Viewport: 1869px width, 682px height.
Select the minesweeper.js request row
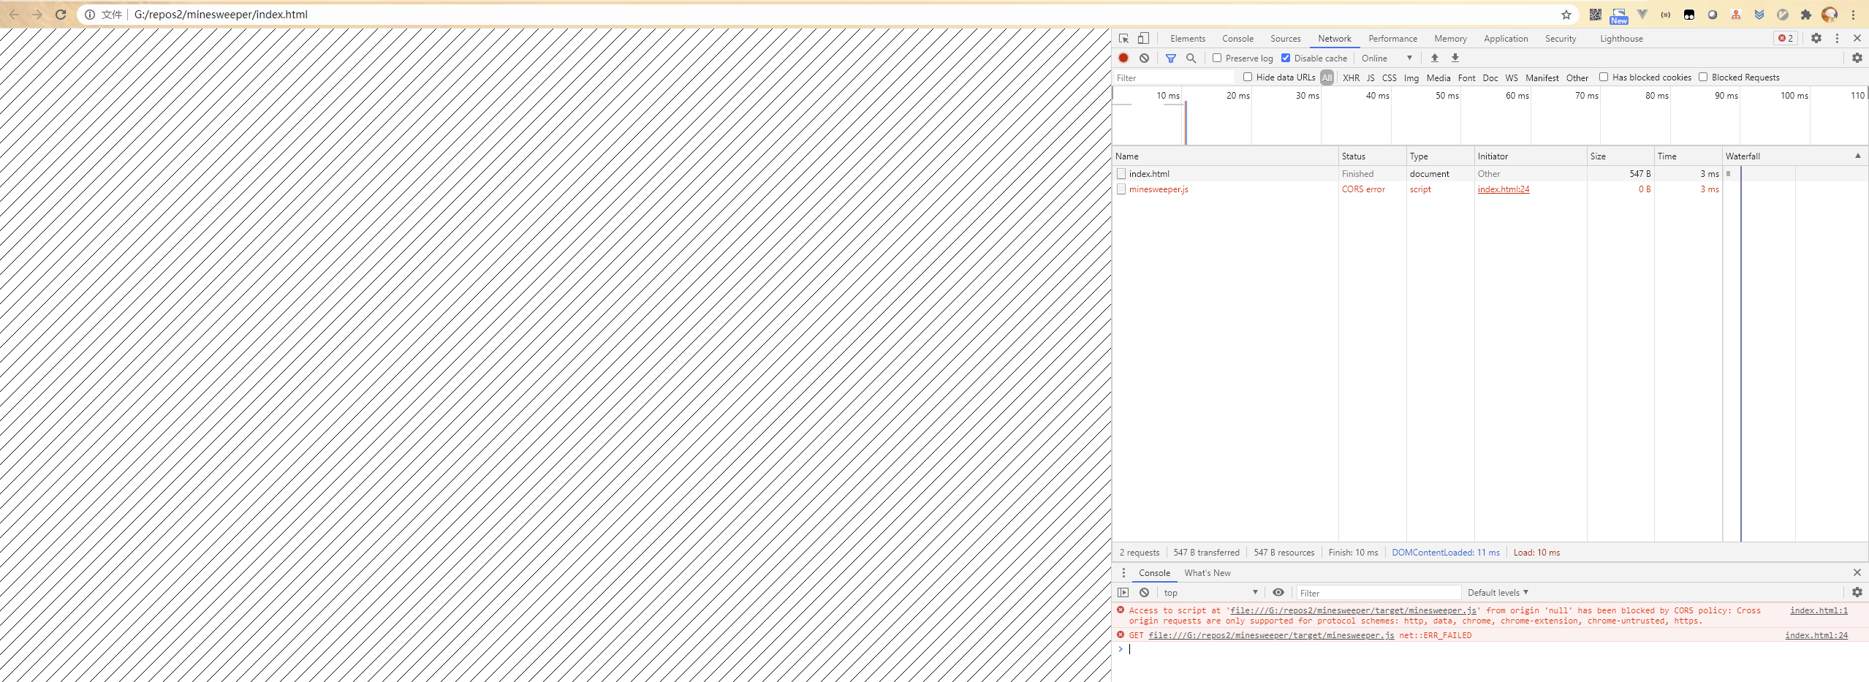click(x=1158, y=189)
